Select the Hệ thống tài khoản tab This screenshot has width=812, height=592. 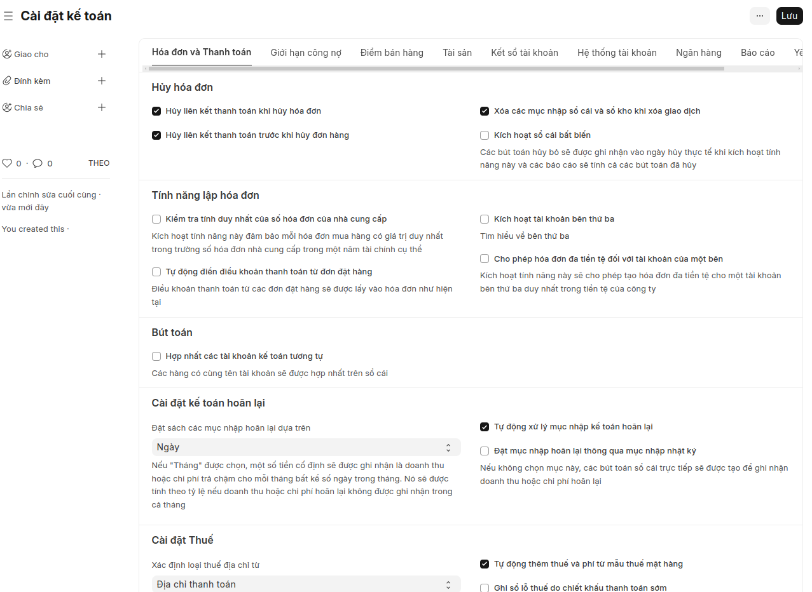(x=617, y=53)
